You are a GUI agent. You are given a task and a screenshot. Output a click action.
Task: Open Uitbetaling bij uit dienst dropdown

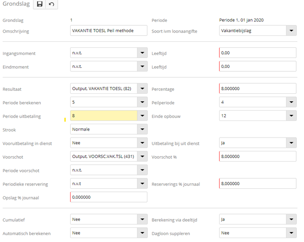(292, 143)
